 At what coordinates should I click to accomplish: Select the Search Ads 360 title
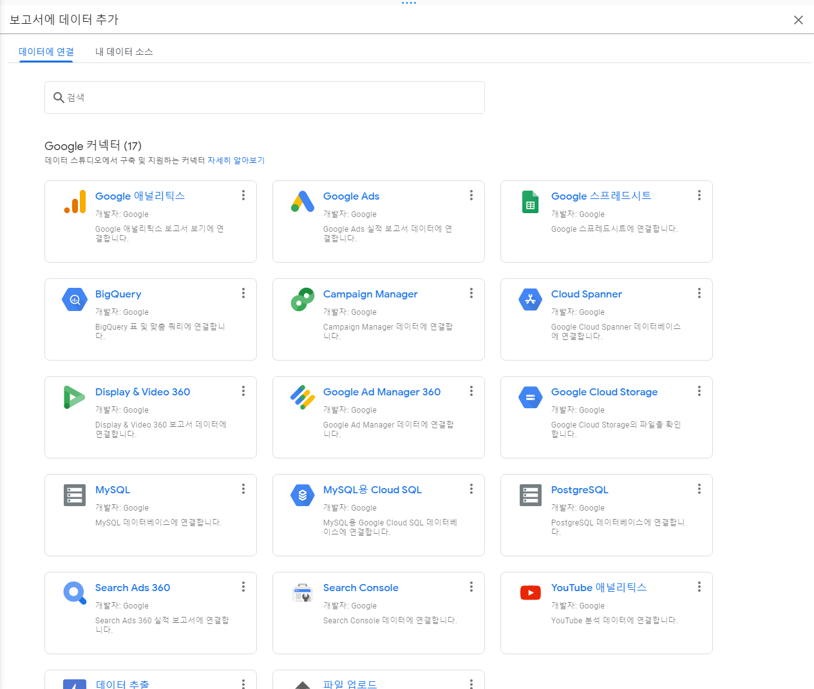133,588
